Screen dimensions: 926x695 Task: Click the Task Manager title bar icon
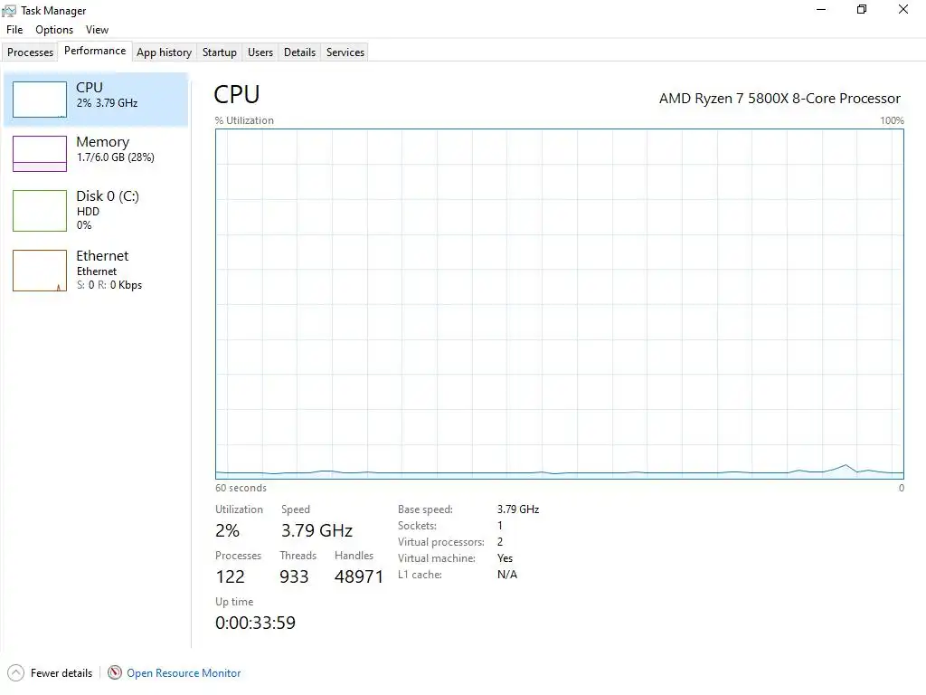(x=9, y=11)
